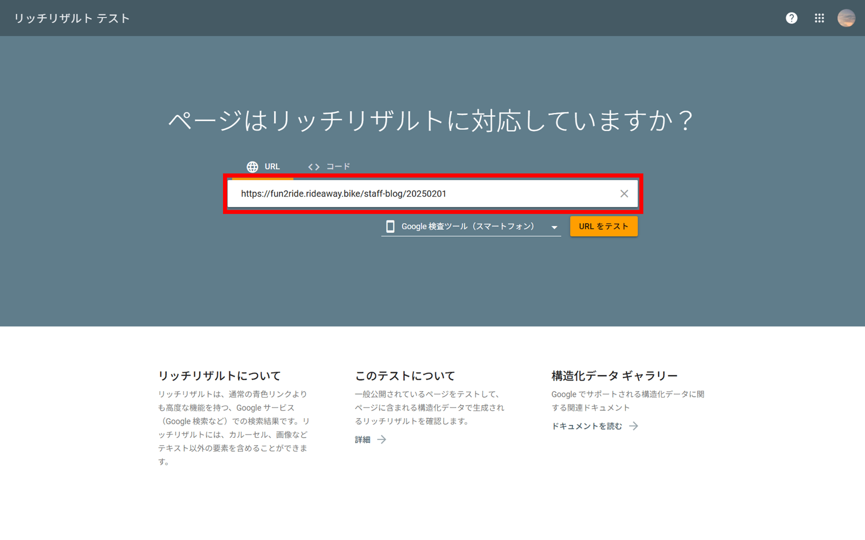Screen dimensions: 865x540
Task: Select the URL tab
Action: pyautogui.click(x=272, y=167)
